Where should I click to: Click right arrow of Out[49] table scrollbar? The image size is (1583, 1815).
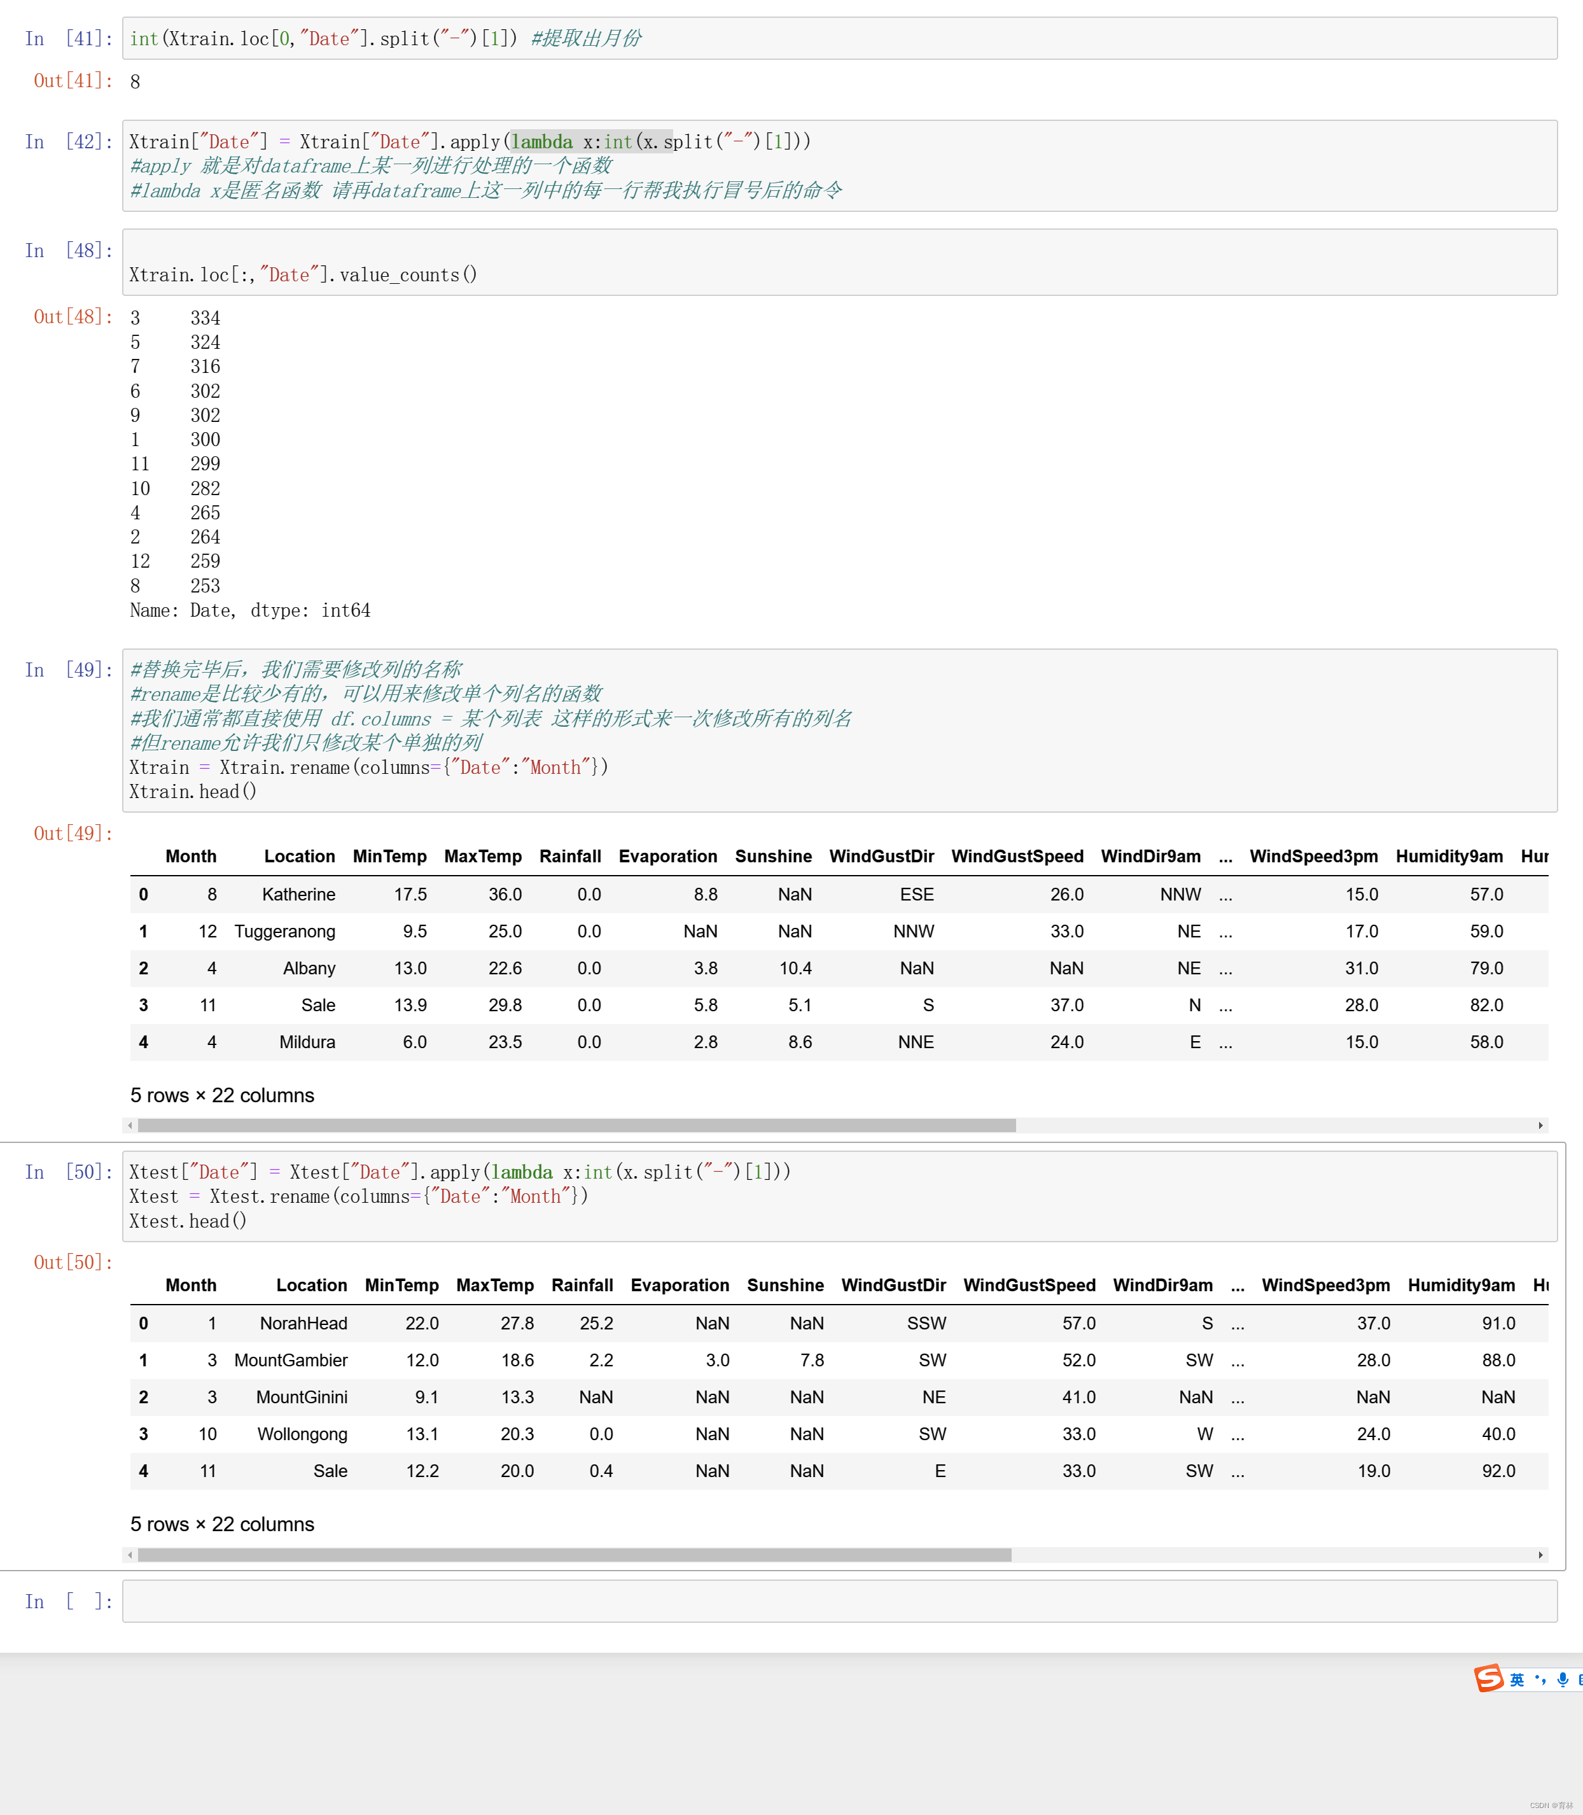point(1540,1126)
